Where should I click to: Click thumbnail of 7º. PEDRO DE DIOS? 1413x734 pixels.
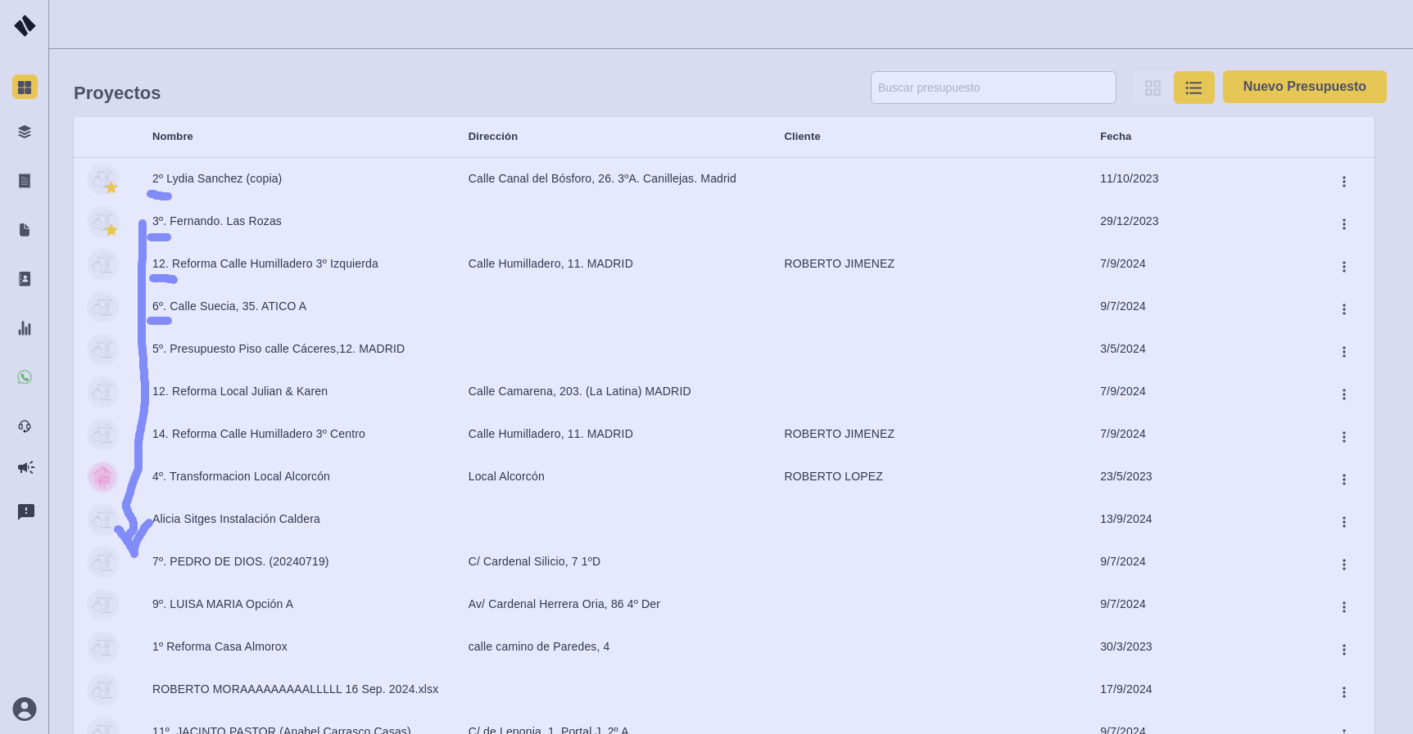coord(103,562)
